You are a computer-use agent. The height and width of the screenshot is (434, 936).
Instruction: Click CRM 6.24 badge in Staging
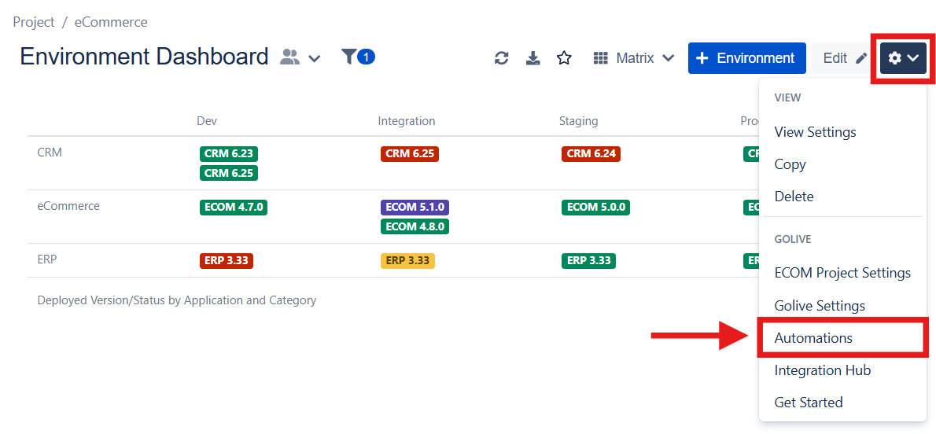591,153
